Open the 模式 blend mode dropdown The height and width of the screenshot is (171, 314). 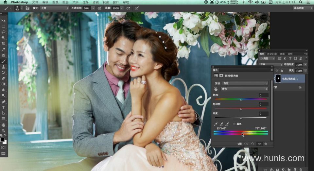tap(55, 8)
